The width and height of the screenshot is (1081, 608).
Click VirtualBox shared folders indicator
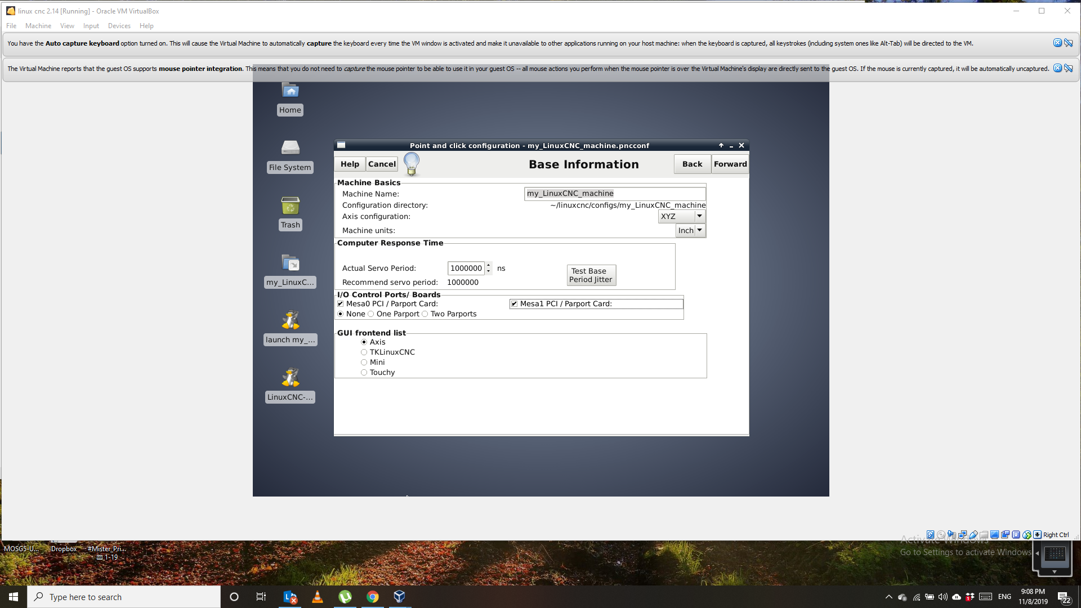[x=984, y=535]
